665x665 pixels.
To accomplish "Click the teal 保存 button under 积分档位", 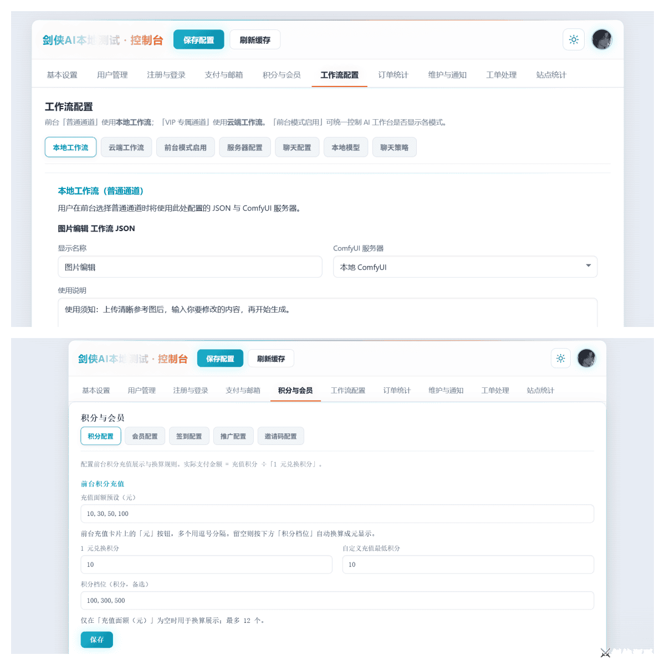I will tap(97, 640).
